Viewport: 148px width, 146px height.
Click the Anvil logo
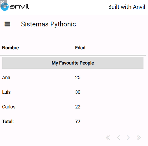click(x=15, y=7)
